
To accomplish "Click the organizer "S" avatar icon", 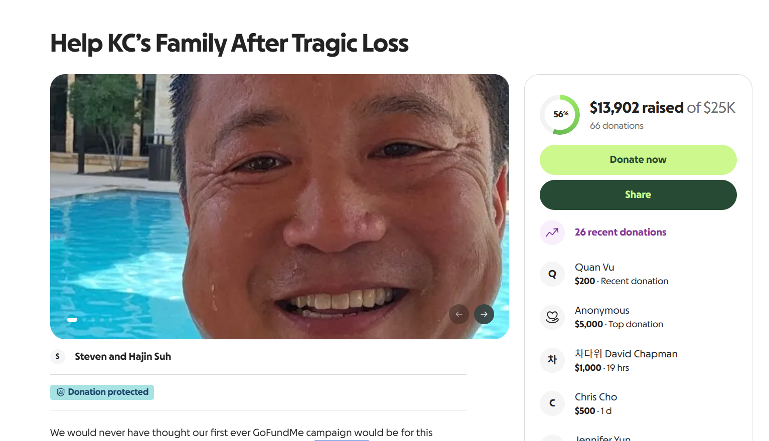I will pos(58,356).
